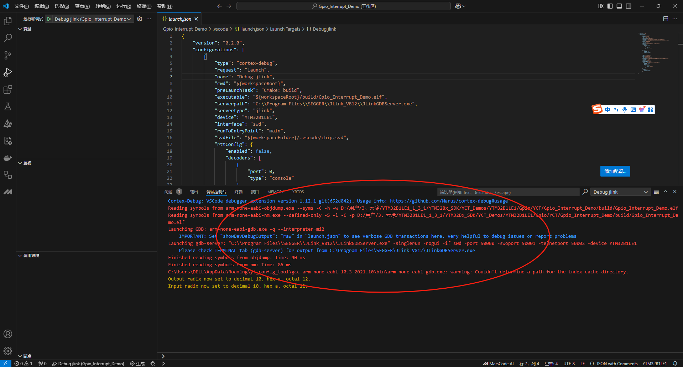Change language mode JSON with Comments
683x367 pixels.
pyautogui.click(x=617, y=363)
